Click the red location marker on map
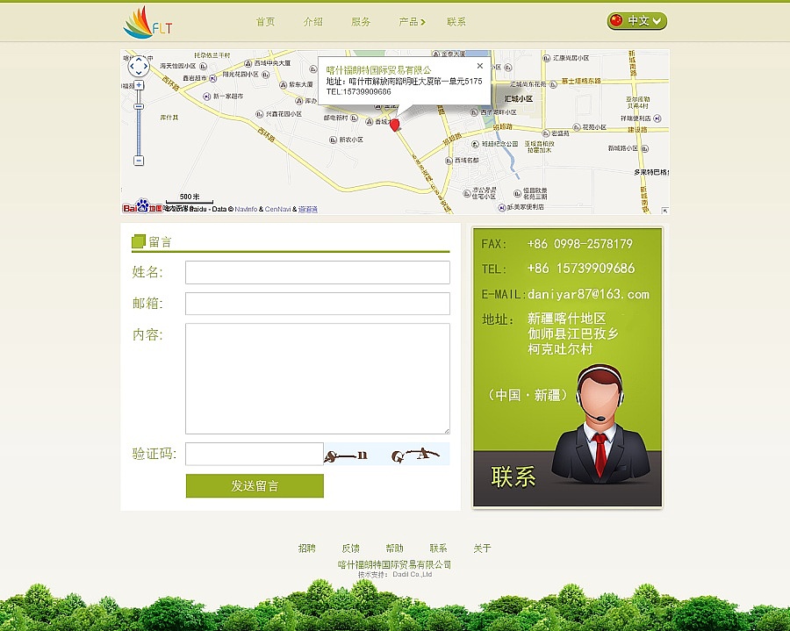Viewport: 790px width, 631px height. coord(395,125)
